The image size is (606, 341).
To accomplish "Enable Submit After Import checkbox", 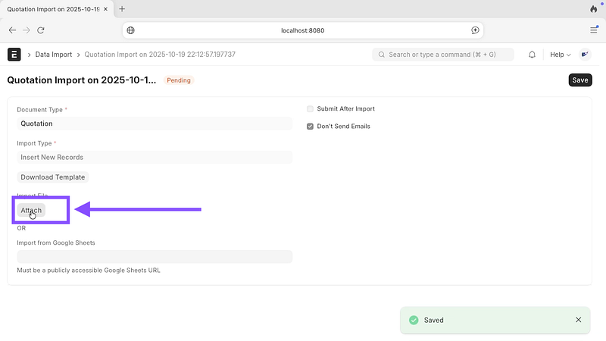I will coord(310,109).
